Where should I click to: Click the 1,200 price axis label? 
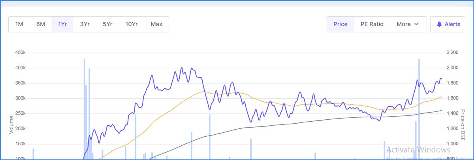[452, 129]
